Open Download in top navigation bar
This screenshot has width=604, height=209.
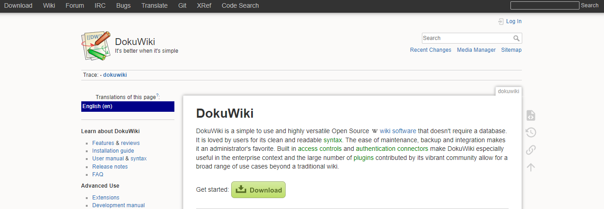(18, 5)
